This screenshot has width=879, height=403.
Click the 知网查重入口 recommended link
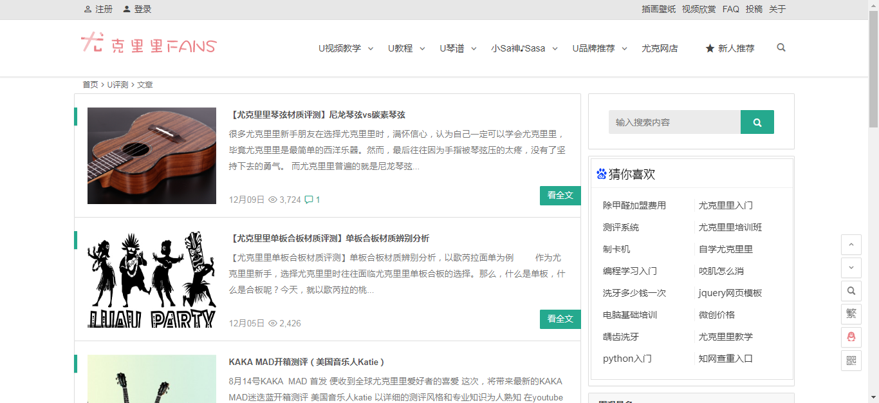point(726,359)
